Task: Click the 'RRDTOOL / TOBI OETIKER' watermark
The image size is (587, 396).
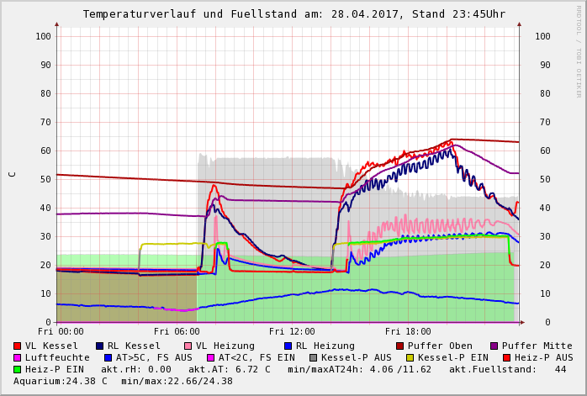Action: (x=579, y=50)
